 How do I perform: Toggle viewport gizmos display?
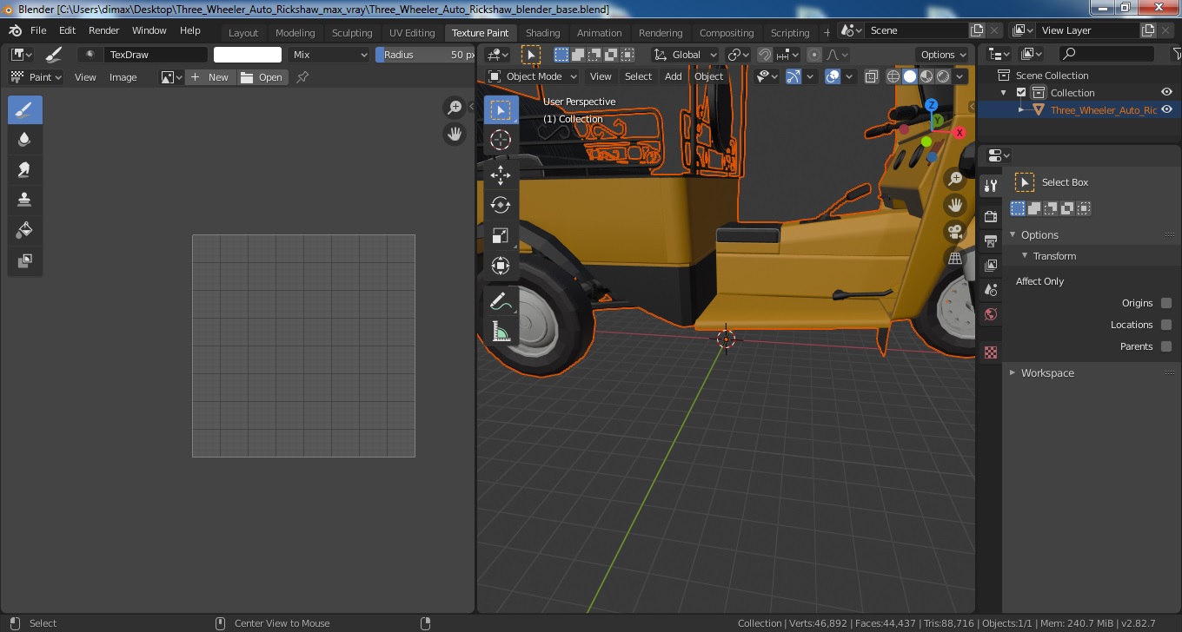[794, 76]
